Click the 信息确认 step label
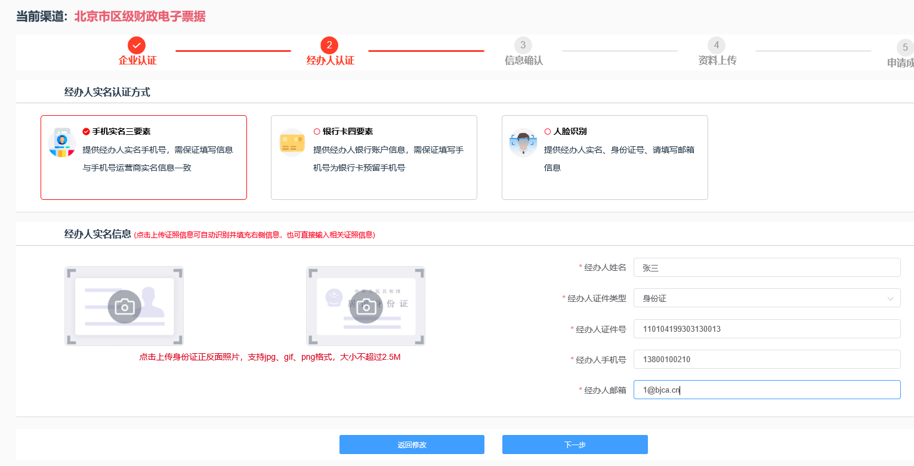The height and width of the screenshot is (466, 914). [x=523, y=60]
